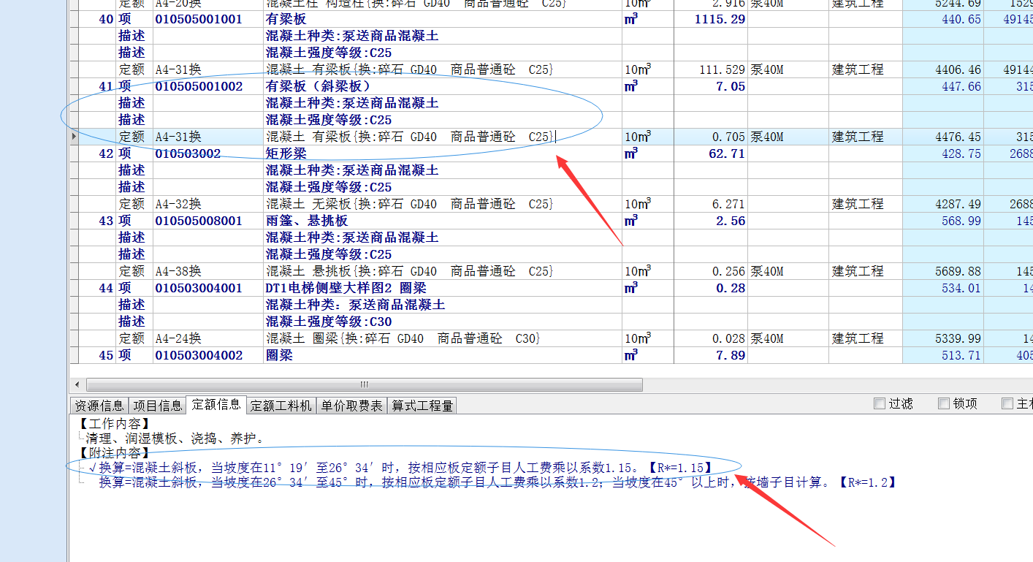Click the horizontal scrollbar left arrow
The width and height of the screenshot is (1033, 562).
click(77, 384)
